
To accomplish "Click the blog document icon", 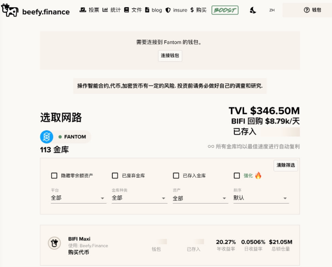I will click(147, 10).
